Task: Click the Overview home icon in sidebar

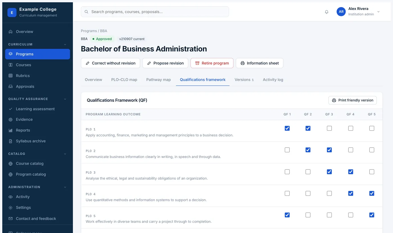Action: point(11,32)
